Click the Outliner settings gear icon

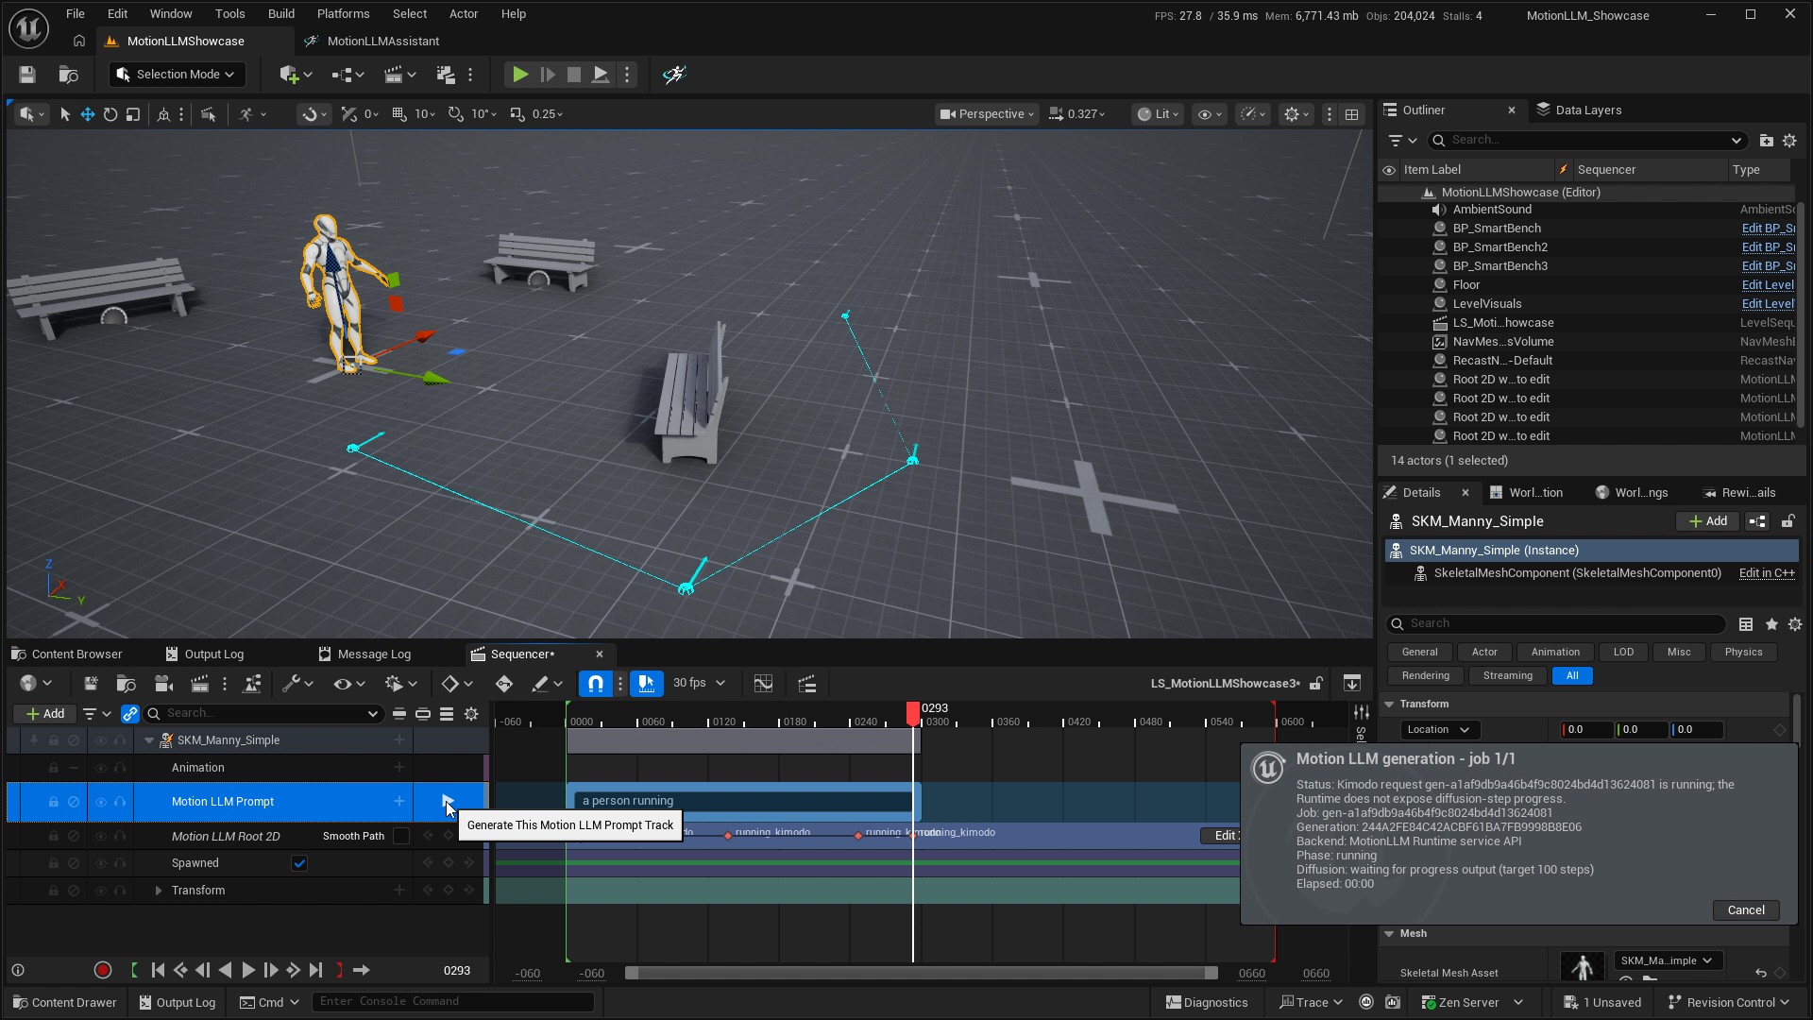click(x=1789, y=141)
